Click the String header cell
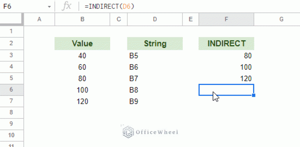 coord(155,44)
